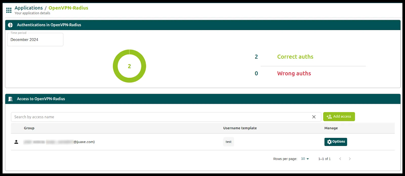405x176 pixels.
Task: Open the applications grid icon
Action: (x=9, y=10)
